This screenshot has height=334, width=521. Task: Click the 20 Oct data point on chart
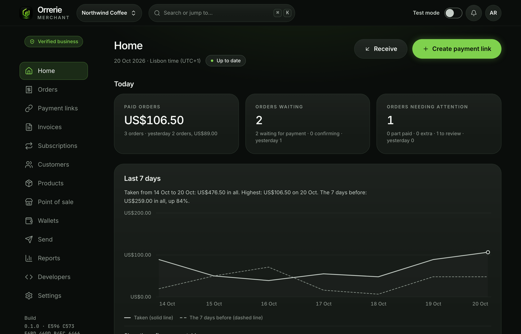[x=488, y=252]
